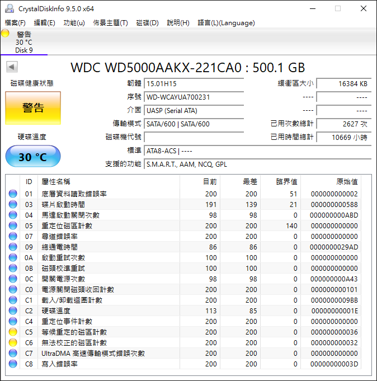Click the buffer size value 16384 KB
Screen dimensions: 377x381
344,83
